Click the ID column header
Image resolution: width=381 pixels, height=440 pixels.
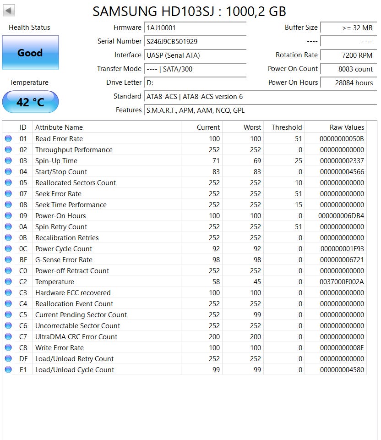click(x=23, y=127)
